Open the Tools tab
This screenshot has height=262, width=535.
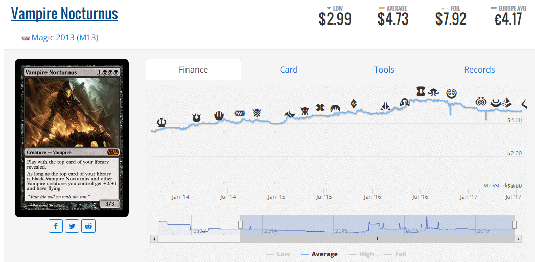[384, 69]
